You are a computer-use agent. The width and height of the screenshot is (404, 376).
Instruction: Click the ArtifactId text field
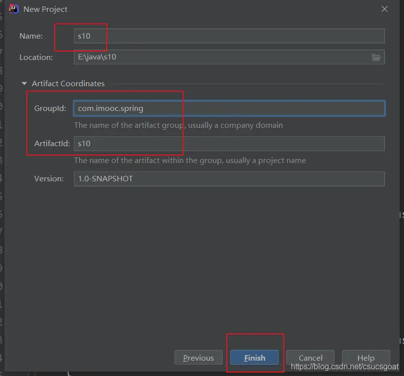[228, 144]
